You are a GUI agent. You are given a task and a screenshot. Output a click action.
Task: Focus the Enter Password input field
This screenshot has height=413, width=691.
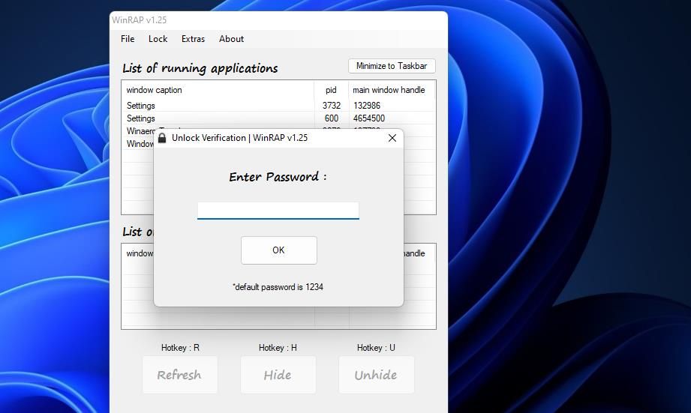tap(278, 210)
